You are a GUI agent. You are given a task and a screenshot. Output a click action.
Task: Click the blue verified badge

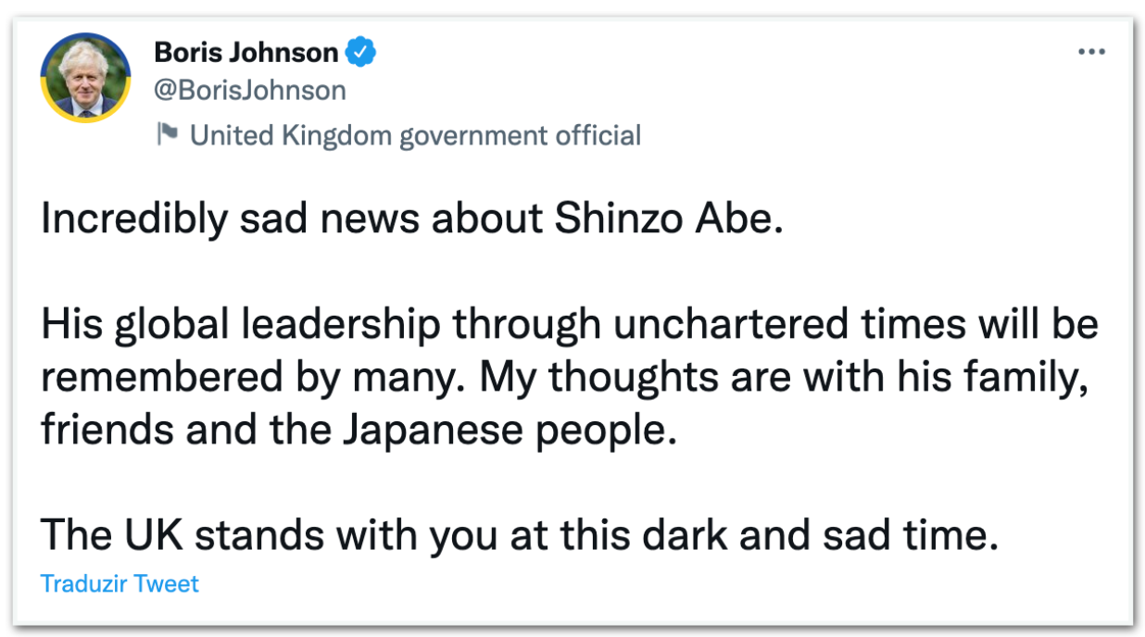click(360, 53)
